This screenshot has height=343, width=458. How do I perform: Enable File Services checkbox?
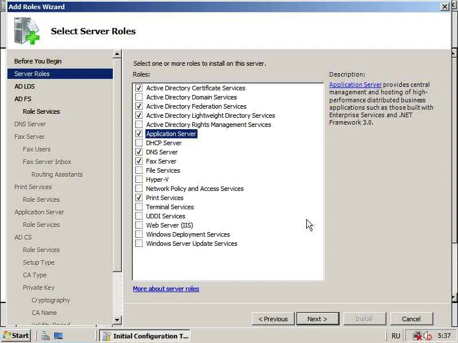(139, 170)
